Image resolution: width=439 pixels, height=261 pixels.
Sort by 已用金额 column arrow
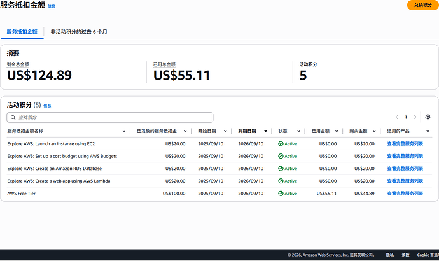click(x=337, y=131)
